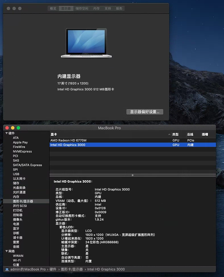Open 蓝牙 in the sidebar list
224x277 pixels.
click(16, 228)
